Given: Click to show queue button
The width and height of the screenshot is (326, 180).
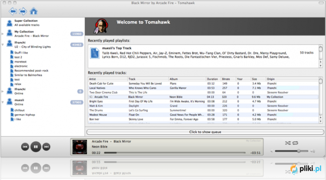Looking at the screenshot, I should (x=205, y=132).
